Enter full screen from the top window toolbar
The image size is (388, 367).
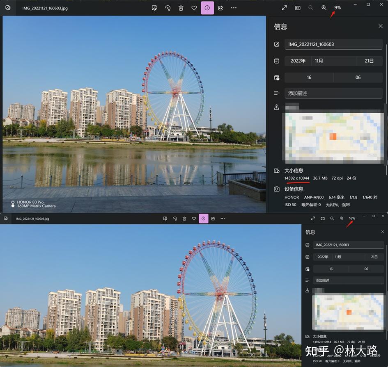click(x=284, y=8)
